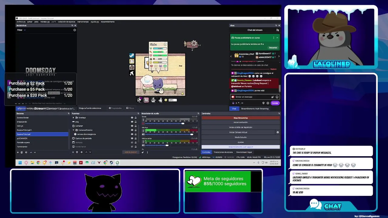Start the replay buffer with Iniciar el Búfer
This screenshot has width=388, height=218.
pos(241,127)
